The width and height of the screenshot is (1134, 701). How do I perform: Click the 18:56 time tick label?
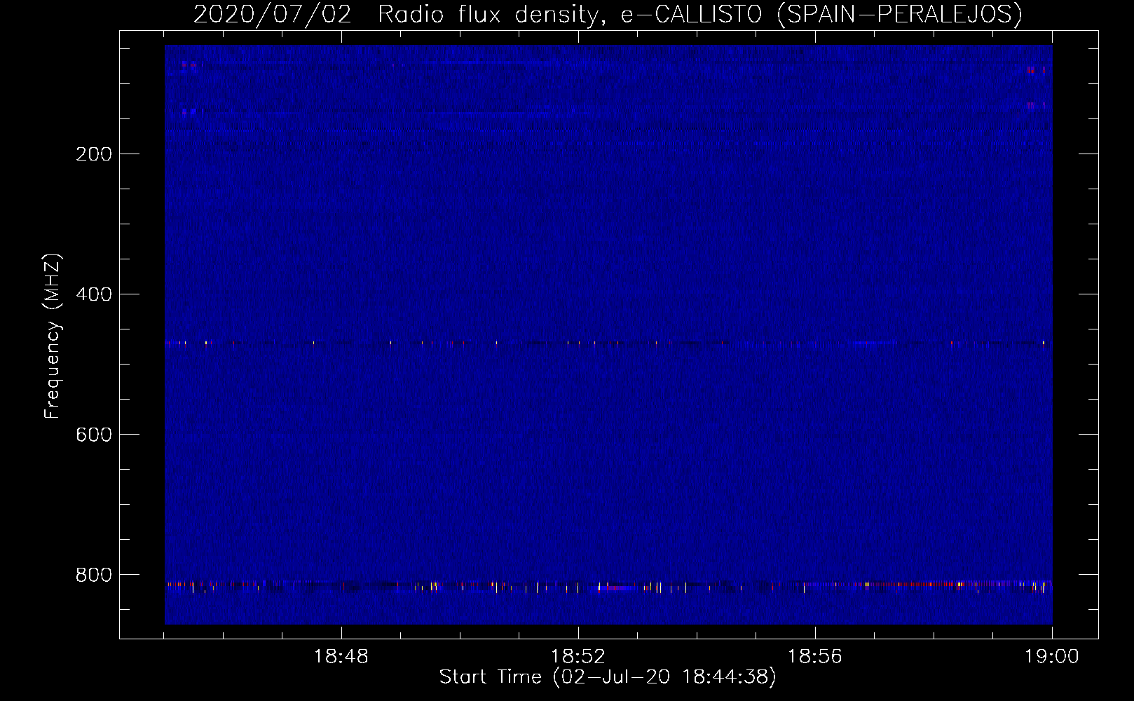click(815, 657)
